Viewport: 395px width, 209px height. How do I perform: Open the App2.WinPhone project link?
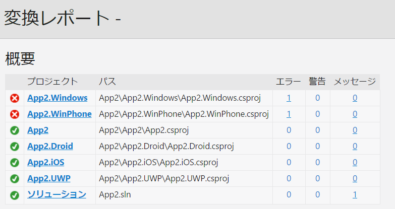pos(60,114)
